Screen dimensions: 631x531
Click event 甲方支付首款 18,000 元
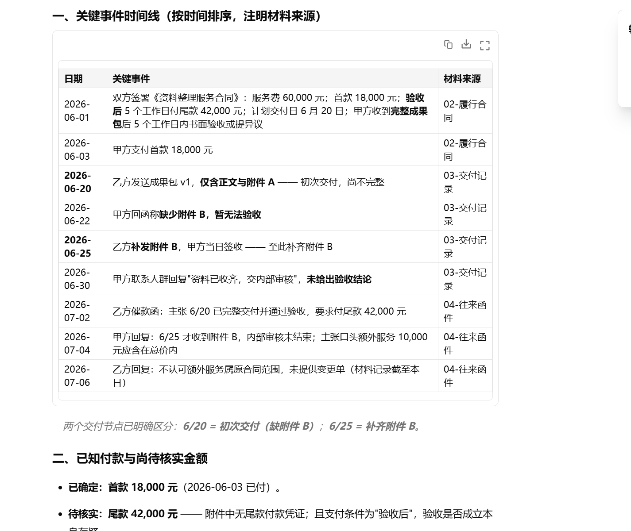(x=163, y=150)
